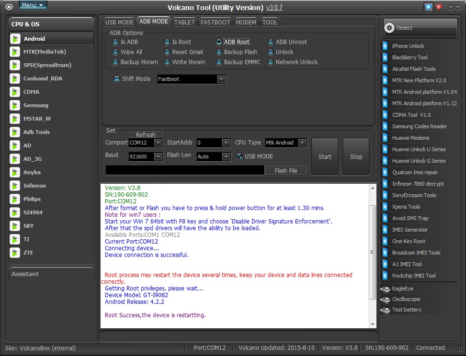The image size is (466, 356).
Task: Click the Detect button
Action: (x=420, y=28)
